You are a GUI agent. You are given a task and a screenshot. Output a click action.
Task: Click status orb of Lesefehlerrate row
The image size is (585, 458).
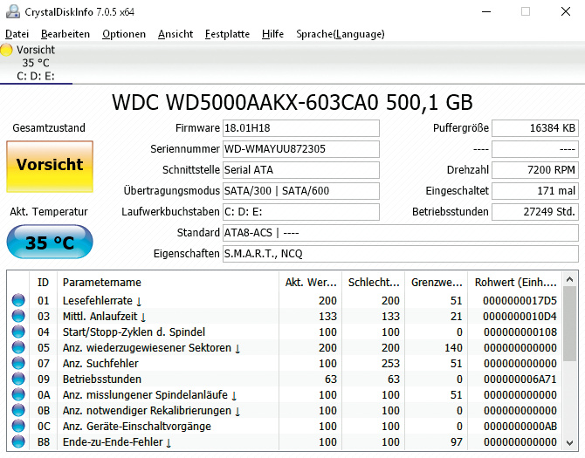click(18, 300)
